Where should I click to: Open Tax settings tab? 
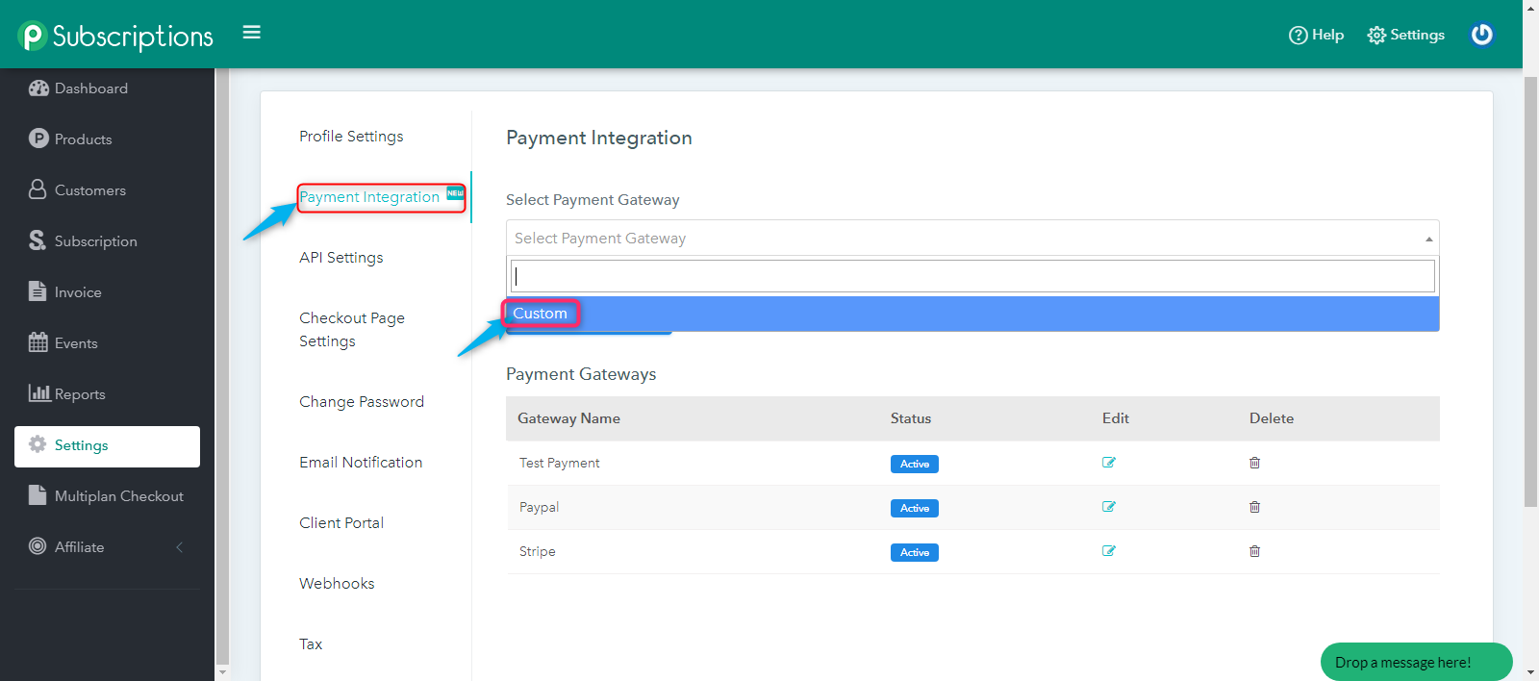coord(311,644)
